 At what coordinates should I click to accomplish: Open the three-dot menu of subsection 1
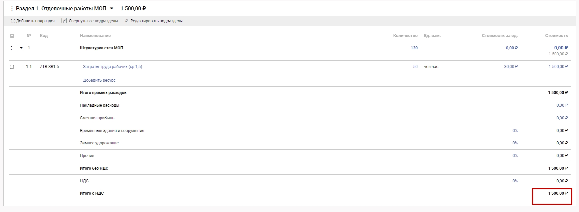coord(12,48)
